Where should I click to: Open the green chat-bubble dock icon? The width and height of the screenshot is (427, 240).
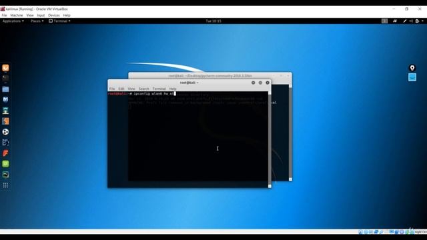tap(5, 164)
